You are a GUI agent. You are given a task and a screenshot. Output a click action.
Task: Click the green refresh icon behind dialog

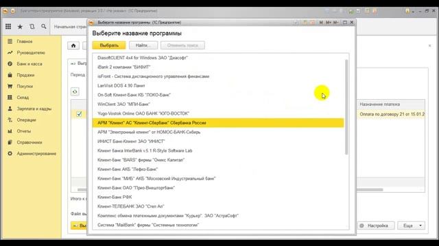(75, 92)
